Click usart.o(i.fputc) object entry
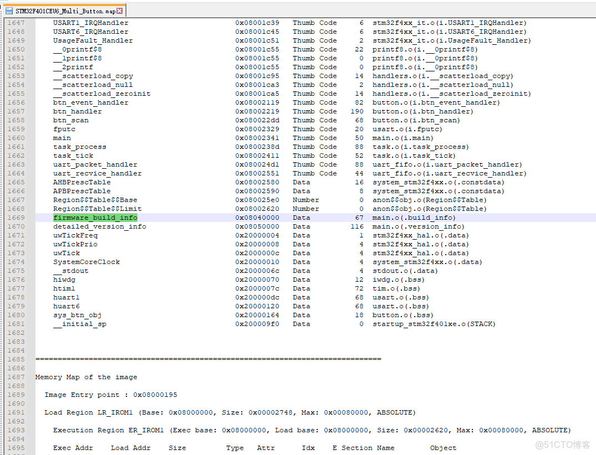This screenshot has height=455, width=596. tap(407, 129)
